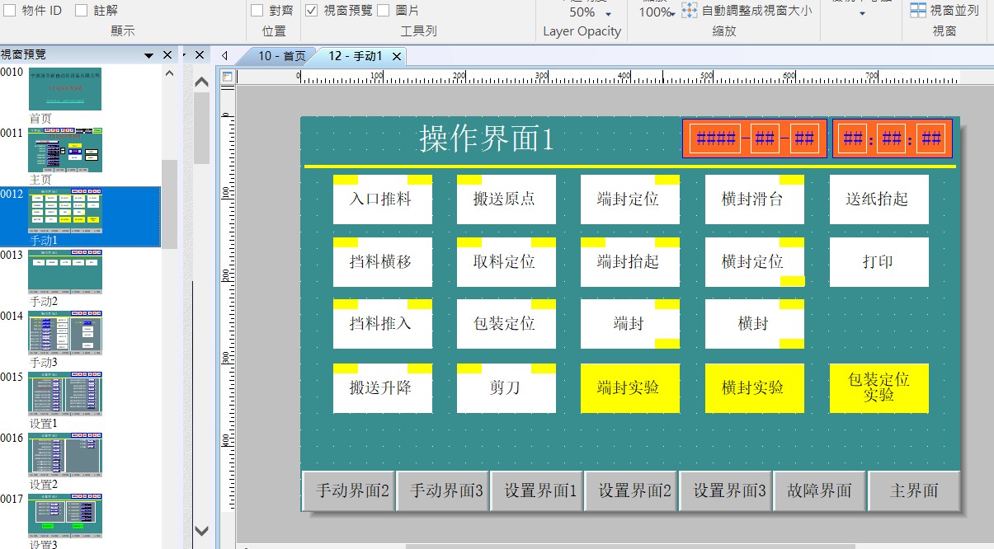Toggle the 對齊 checkbox
994x549 pixels.
click(257, 11)
